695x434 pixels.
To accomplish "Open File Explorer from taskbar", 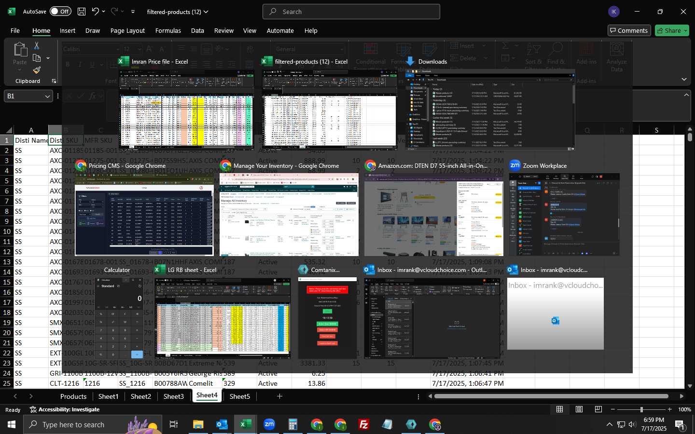I will pos(198,424).
